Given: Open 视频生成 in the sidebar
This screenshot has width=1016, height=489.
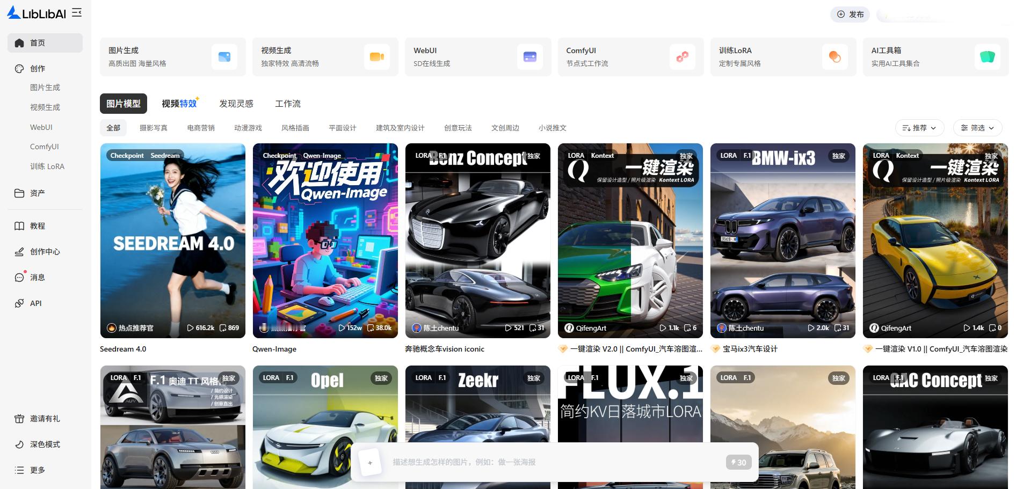Looking at the screenshot, I should pyautogui.click(x=45, y=107).
